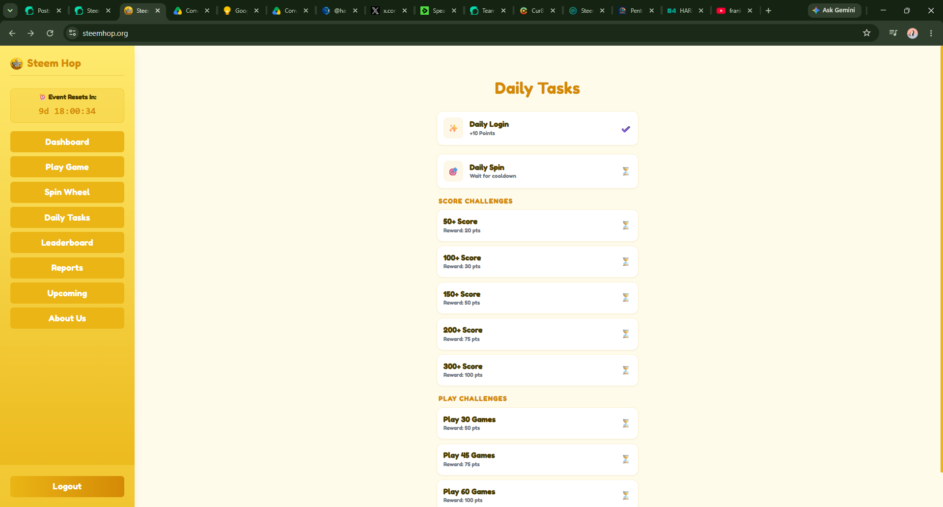Screen dimensions: 943x507
Task: Click the Daily Login checkmark
Action: 626,129
